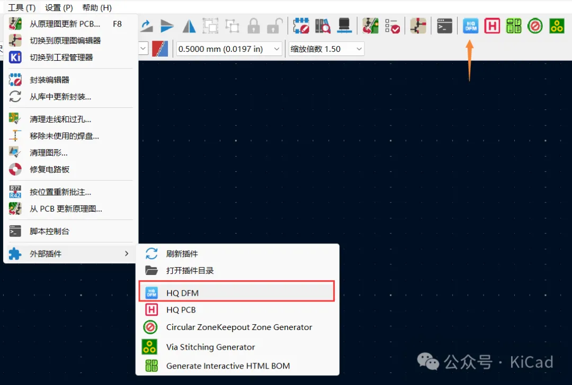Run the design rules checker icon
Viewport: 572px width, 385px height.
(392, 25)
